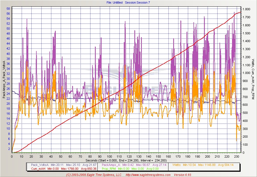
Task: Click the "1.800" tick on the right axis
Action: coord(246,9)
